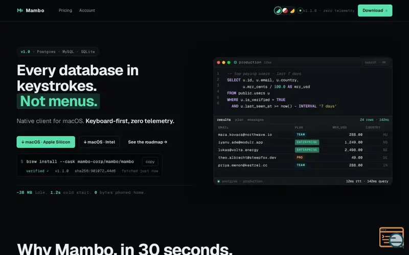Viewport: 409px width, 255px height.
Task: Click the 49.00 MRR value
Action: coord(357,158)
